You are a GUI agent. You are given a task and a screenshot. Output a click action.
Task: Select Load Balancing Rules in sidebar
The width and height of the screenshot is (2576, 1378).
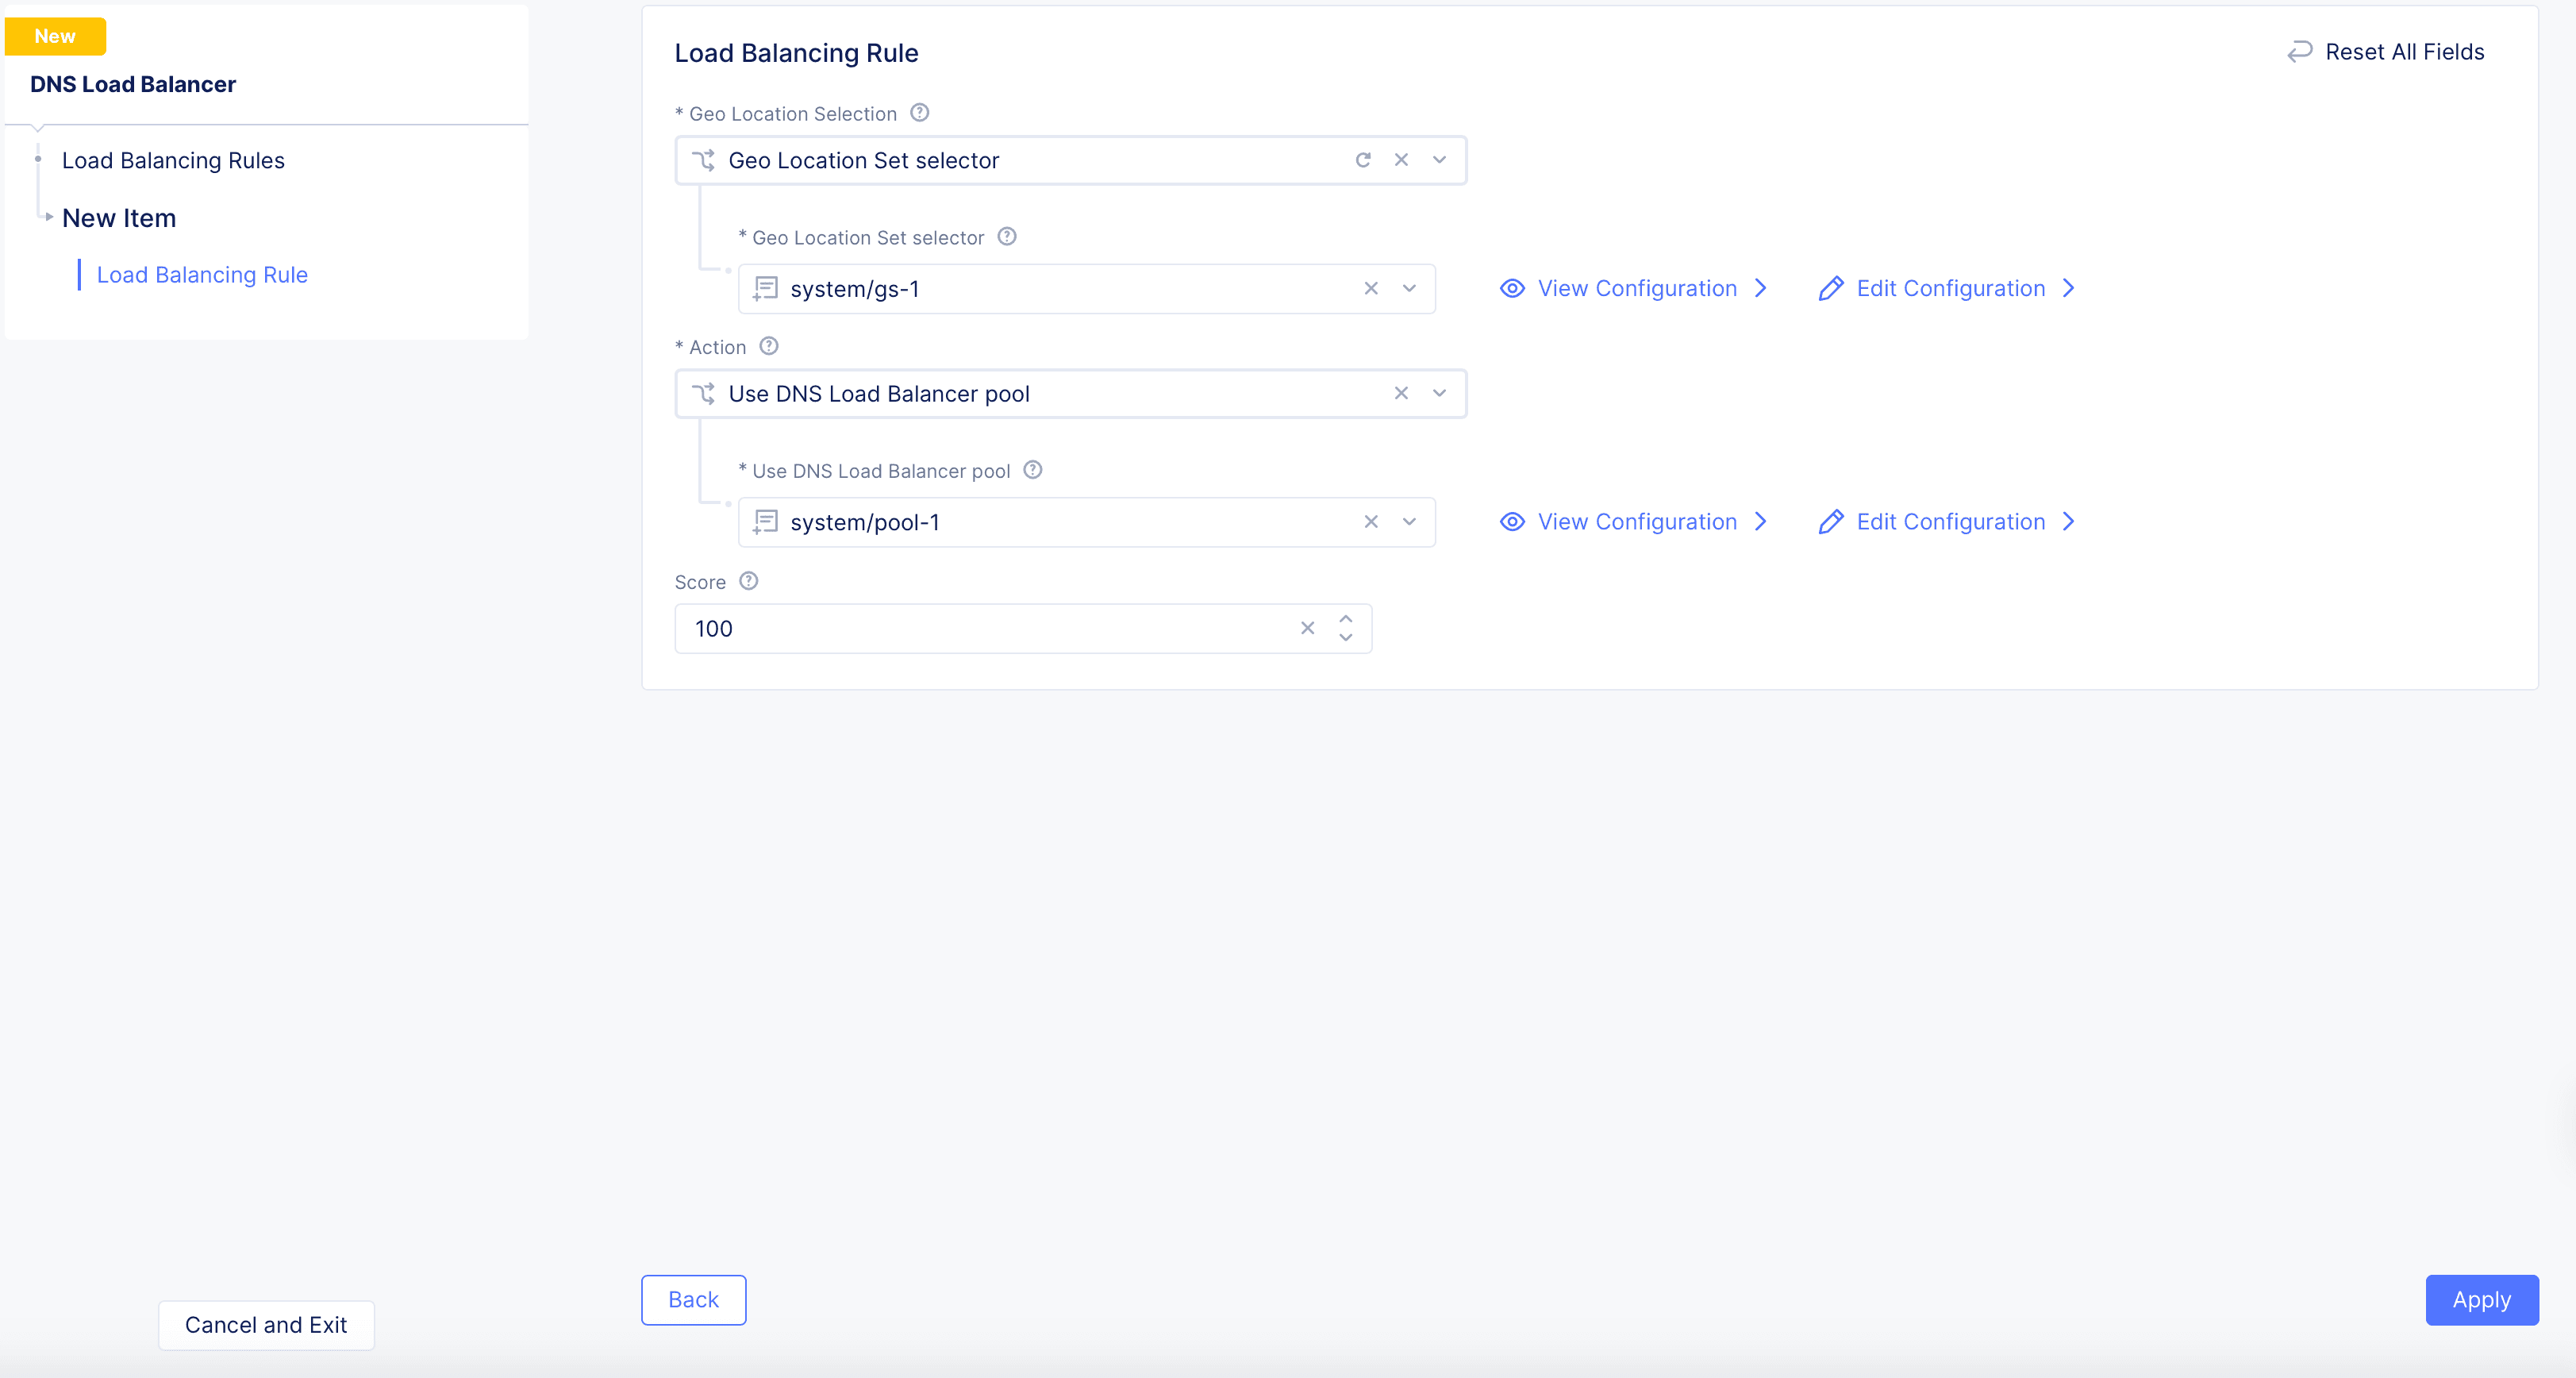[x=173, y=160]
